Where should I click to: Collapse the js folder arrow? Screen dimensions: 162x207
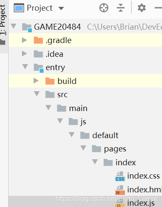point(60,121)
